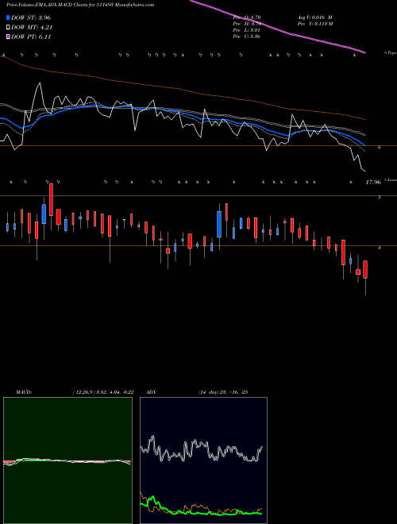The image size is (397, 524).
Task: Click the 'Pre V: 0.113 M' value
Action: (314, 23)
